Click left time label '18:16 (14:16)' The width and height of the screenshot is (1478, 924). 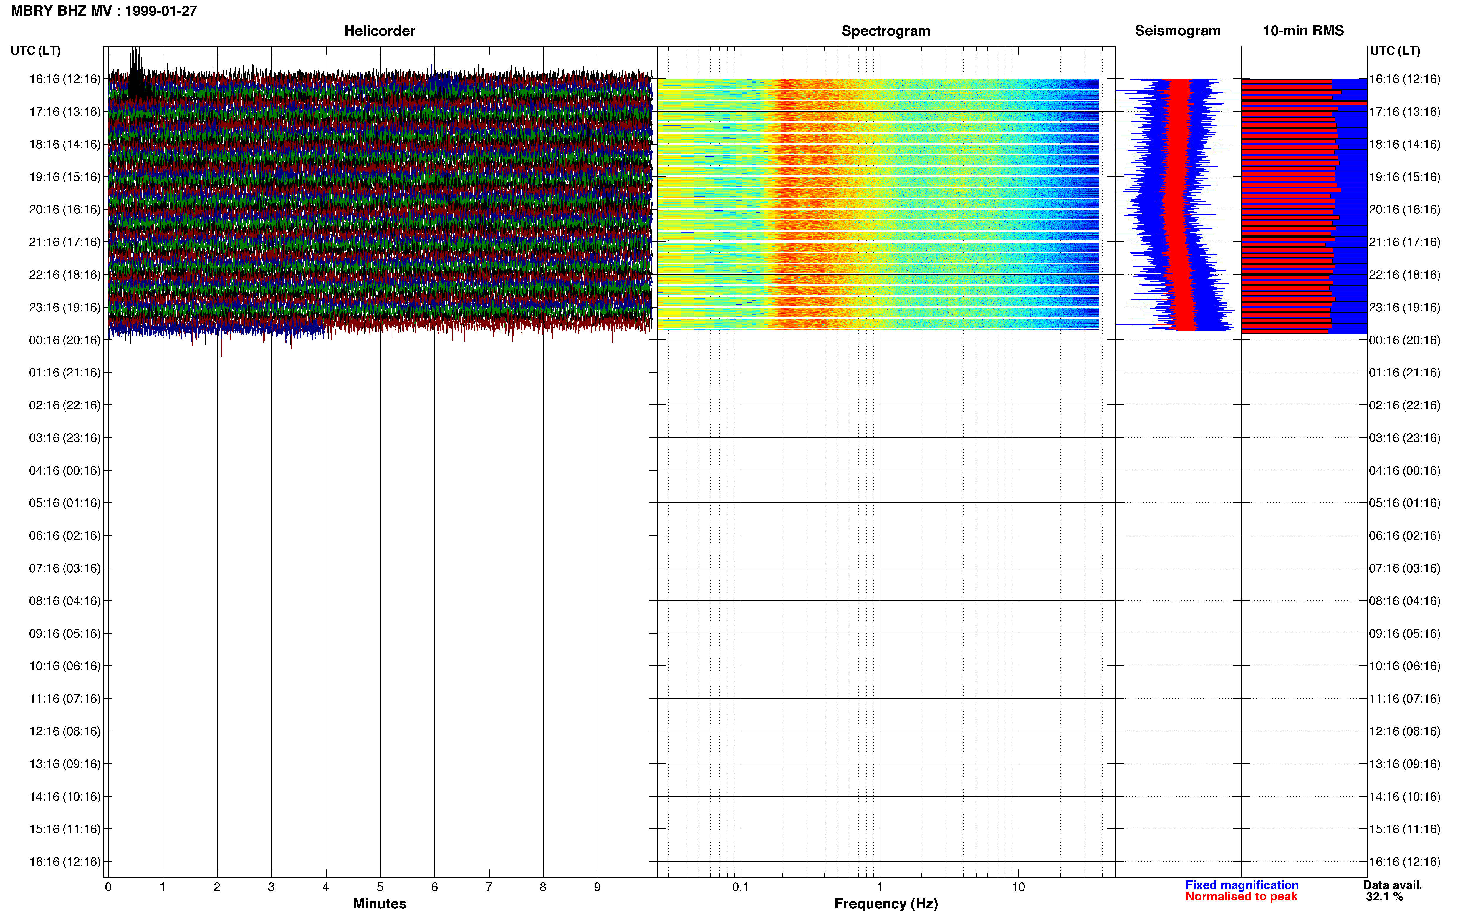point(65,144)
